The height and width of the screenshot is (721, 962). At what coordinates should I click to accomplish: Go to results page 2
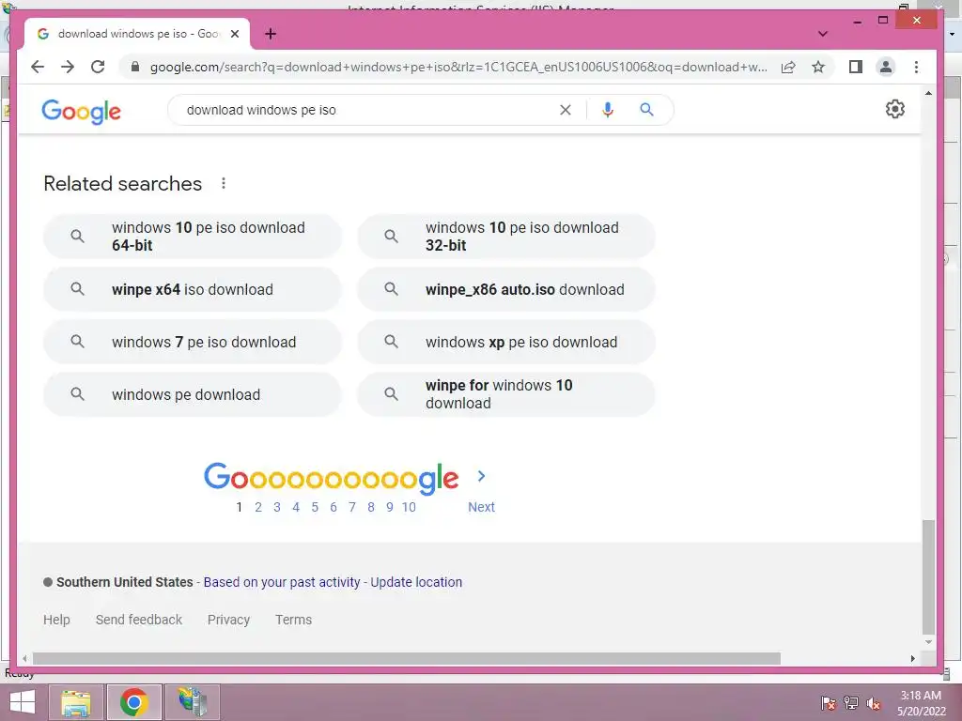258,507
